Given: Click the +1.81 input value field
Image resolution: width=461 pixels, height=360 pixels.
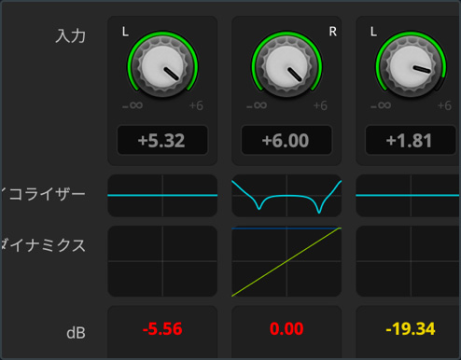Looking at the screenshot, I should click(x=411, y=140).
